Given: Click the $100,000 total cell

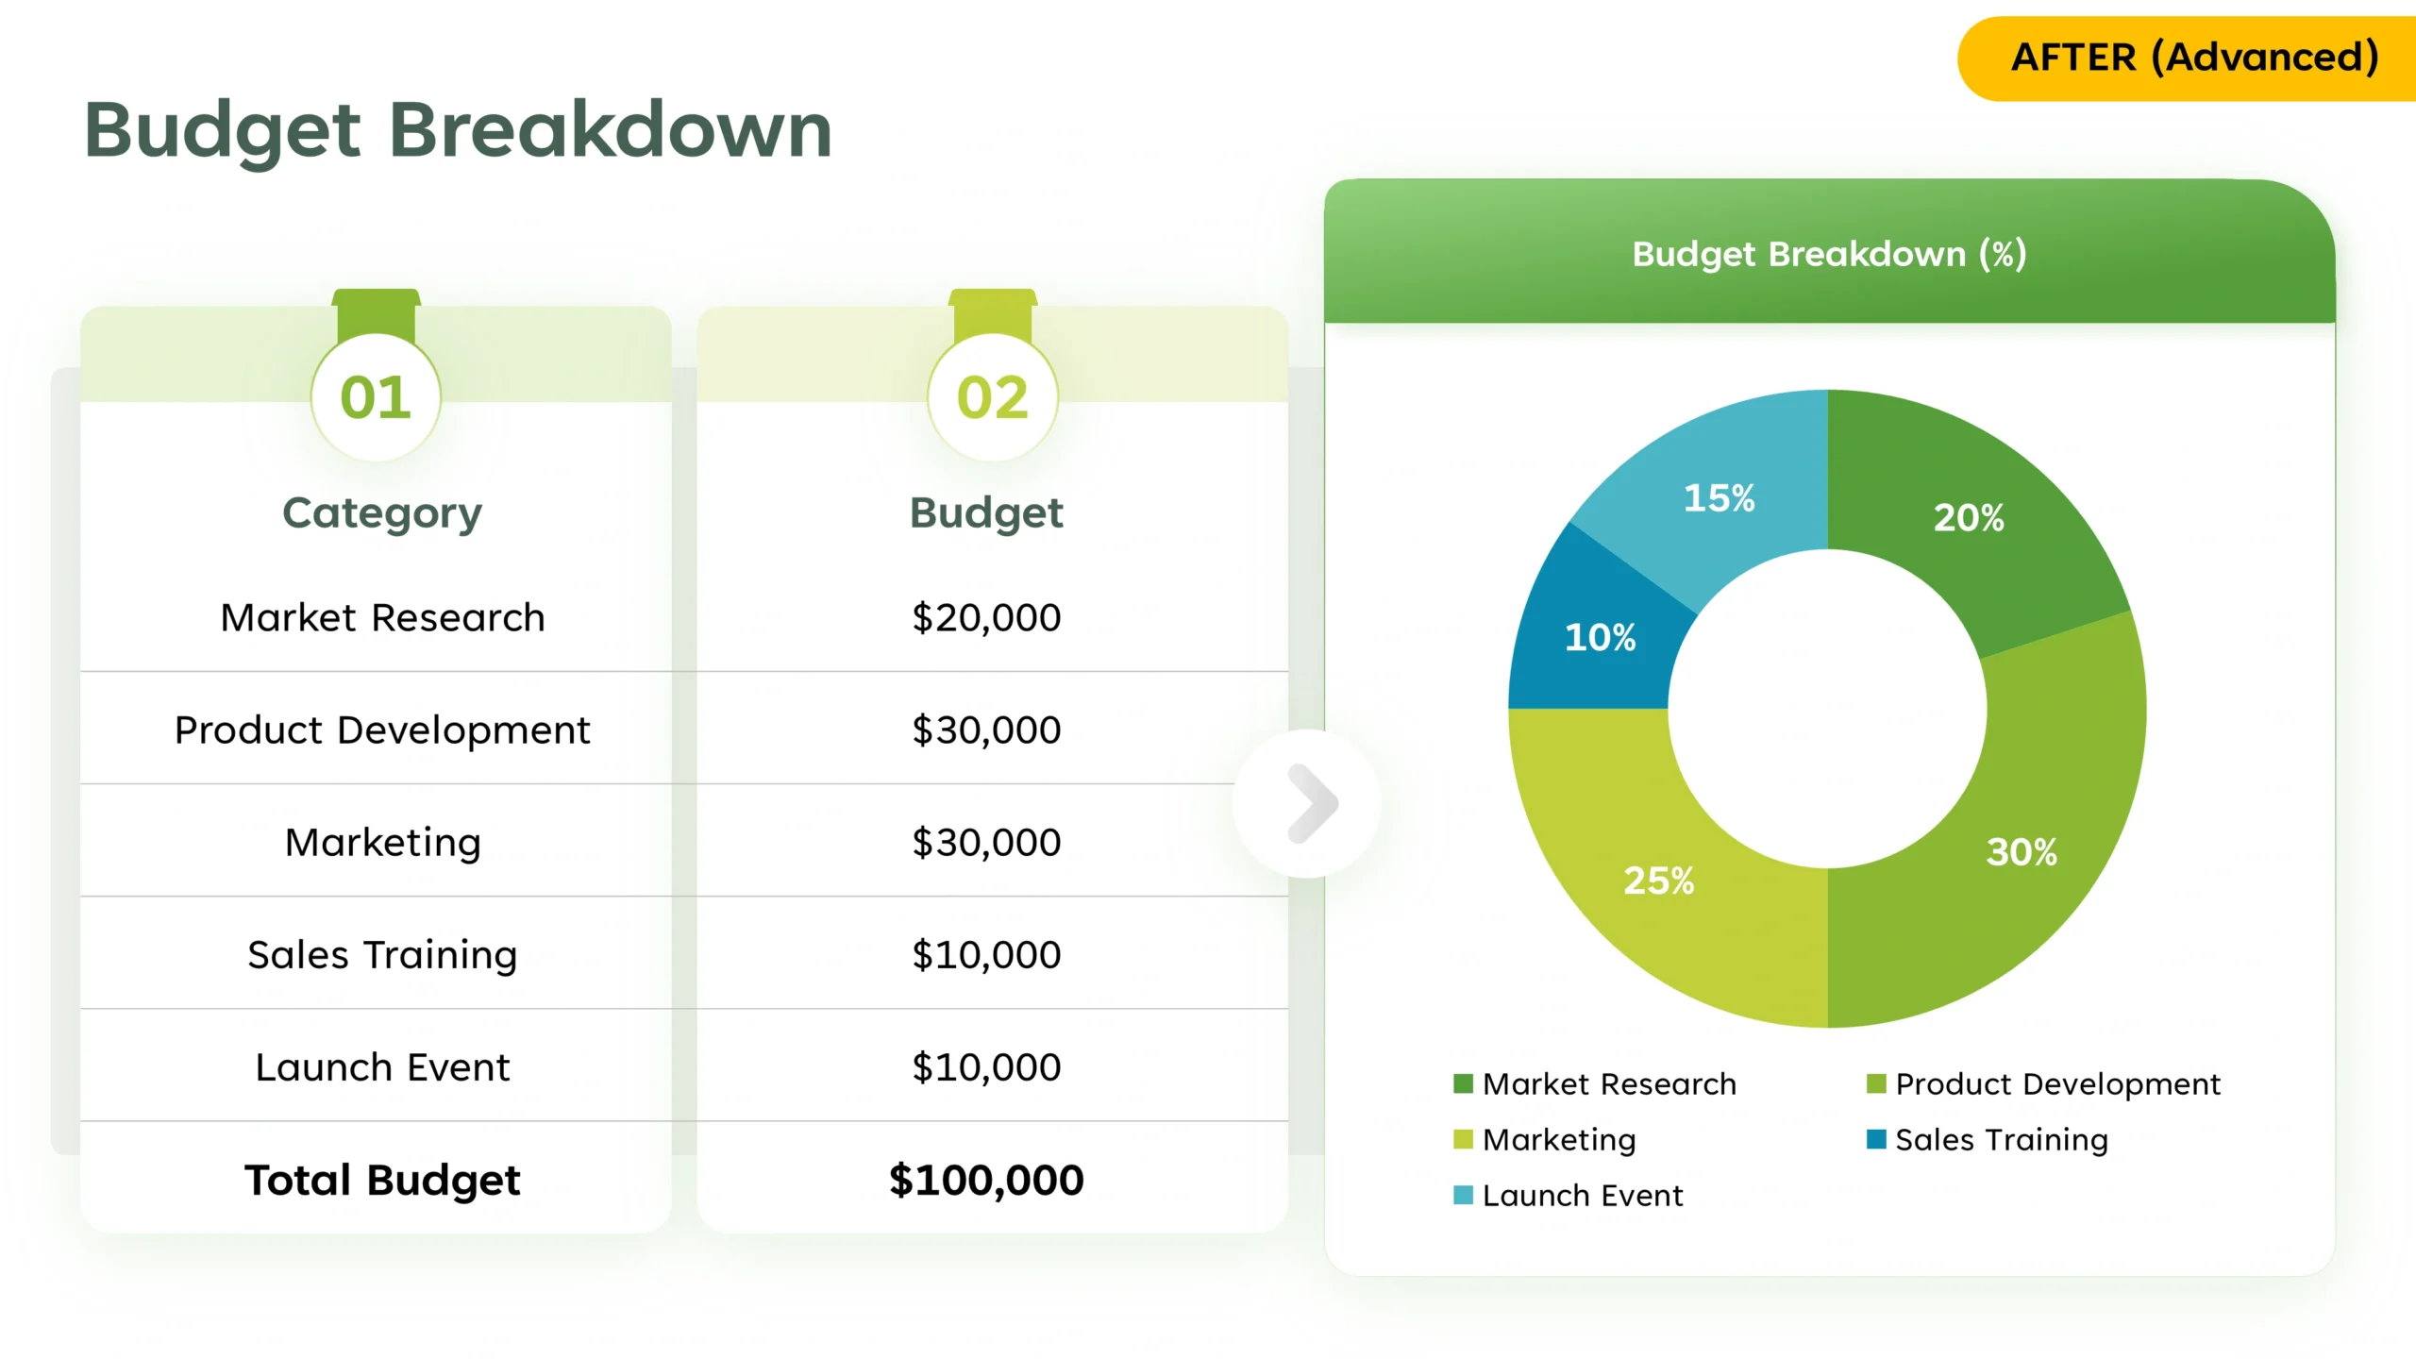Looking at the screenshot, I should pyautogui.click(x=986, y=1180).
